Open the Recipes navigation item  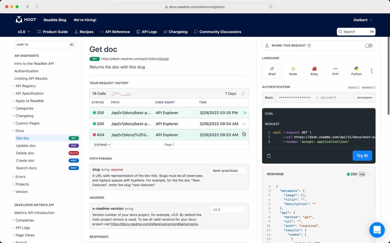pyautogui.click(x=84, y=32)
